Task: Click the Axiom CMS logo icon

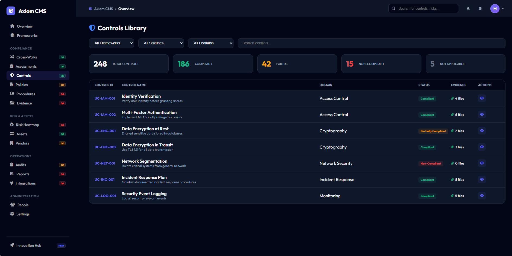Action: pos(11,11)
